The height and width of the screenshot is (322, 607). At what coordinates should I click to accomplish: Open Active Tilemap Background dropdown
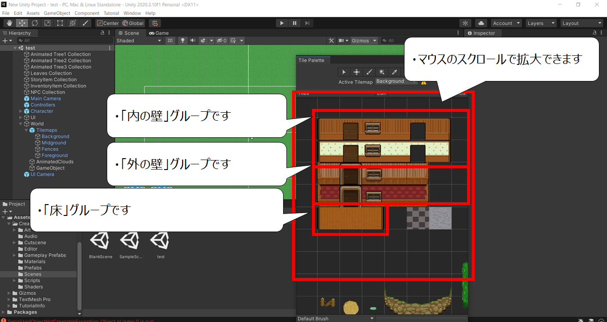click(x=396, y=81)
